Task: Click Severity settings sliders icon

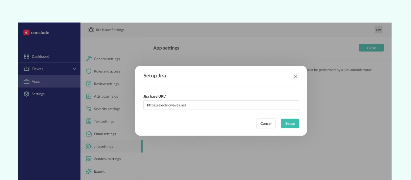Action: coord(89,109)
